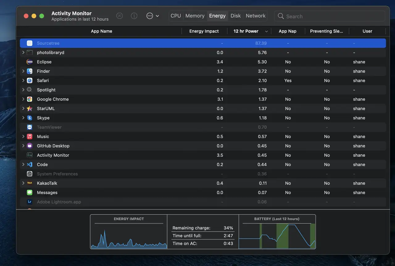The width and height of the screenshot is (395, 266).
Task: Click Safari's App Nap Yes value
Action: (x=288, y=80)
